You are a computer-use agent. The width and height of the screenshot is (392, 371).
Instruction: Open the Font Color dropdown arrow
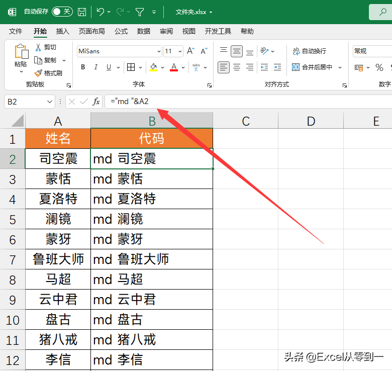click(x=183, y=67)
